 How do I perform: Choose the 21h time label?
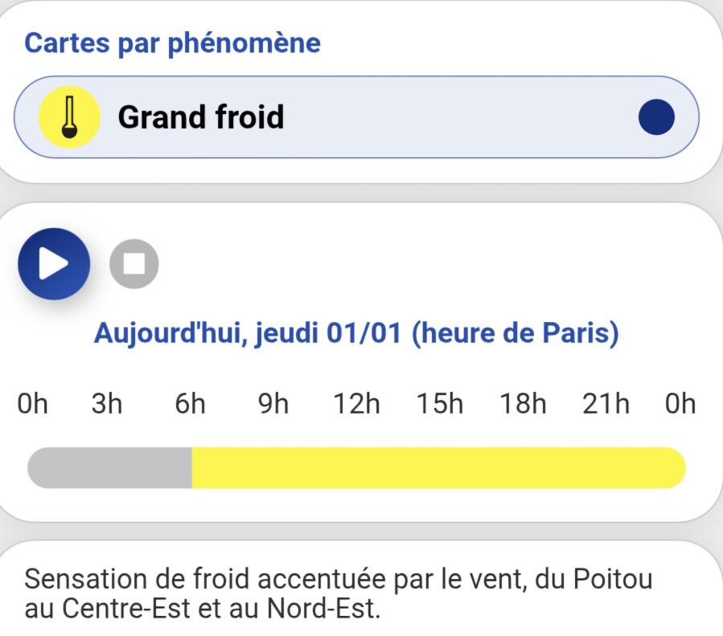tap(606, 404)
